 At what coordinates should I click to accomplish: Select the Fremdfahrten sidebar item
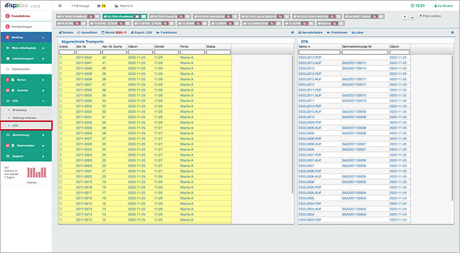pos(21,16)
